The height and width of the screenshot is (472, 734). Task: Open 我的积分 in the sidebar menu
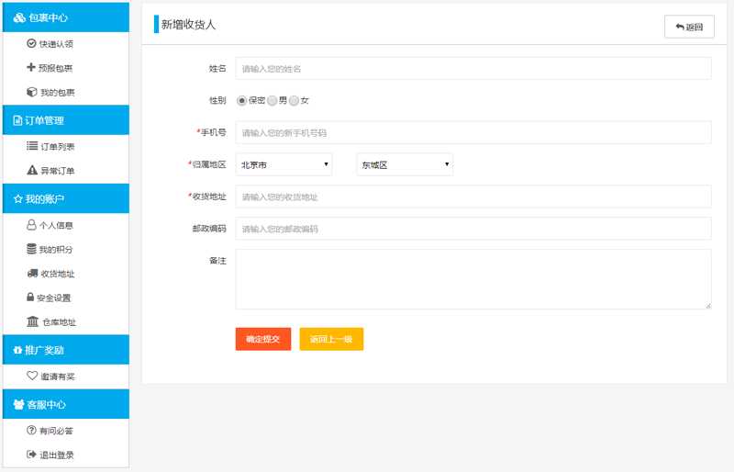point(56,250)
